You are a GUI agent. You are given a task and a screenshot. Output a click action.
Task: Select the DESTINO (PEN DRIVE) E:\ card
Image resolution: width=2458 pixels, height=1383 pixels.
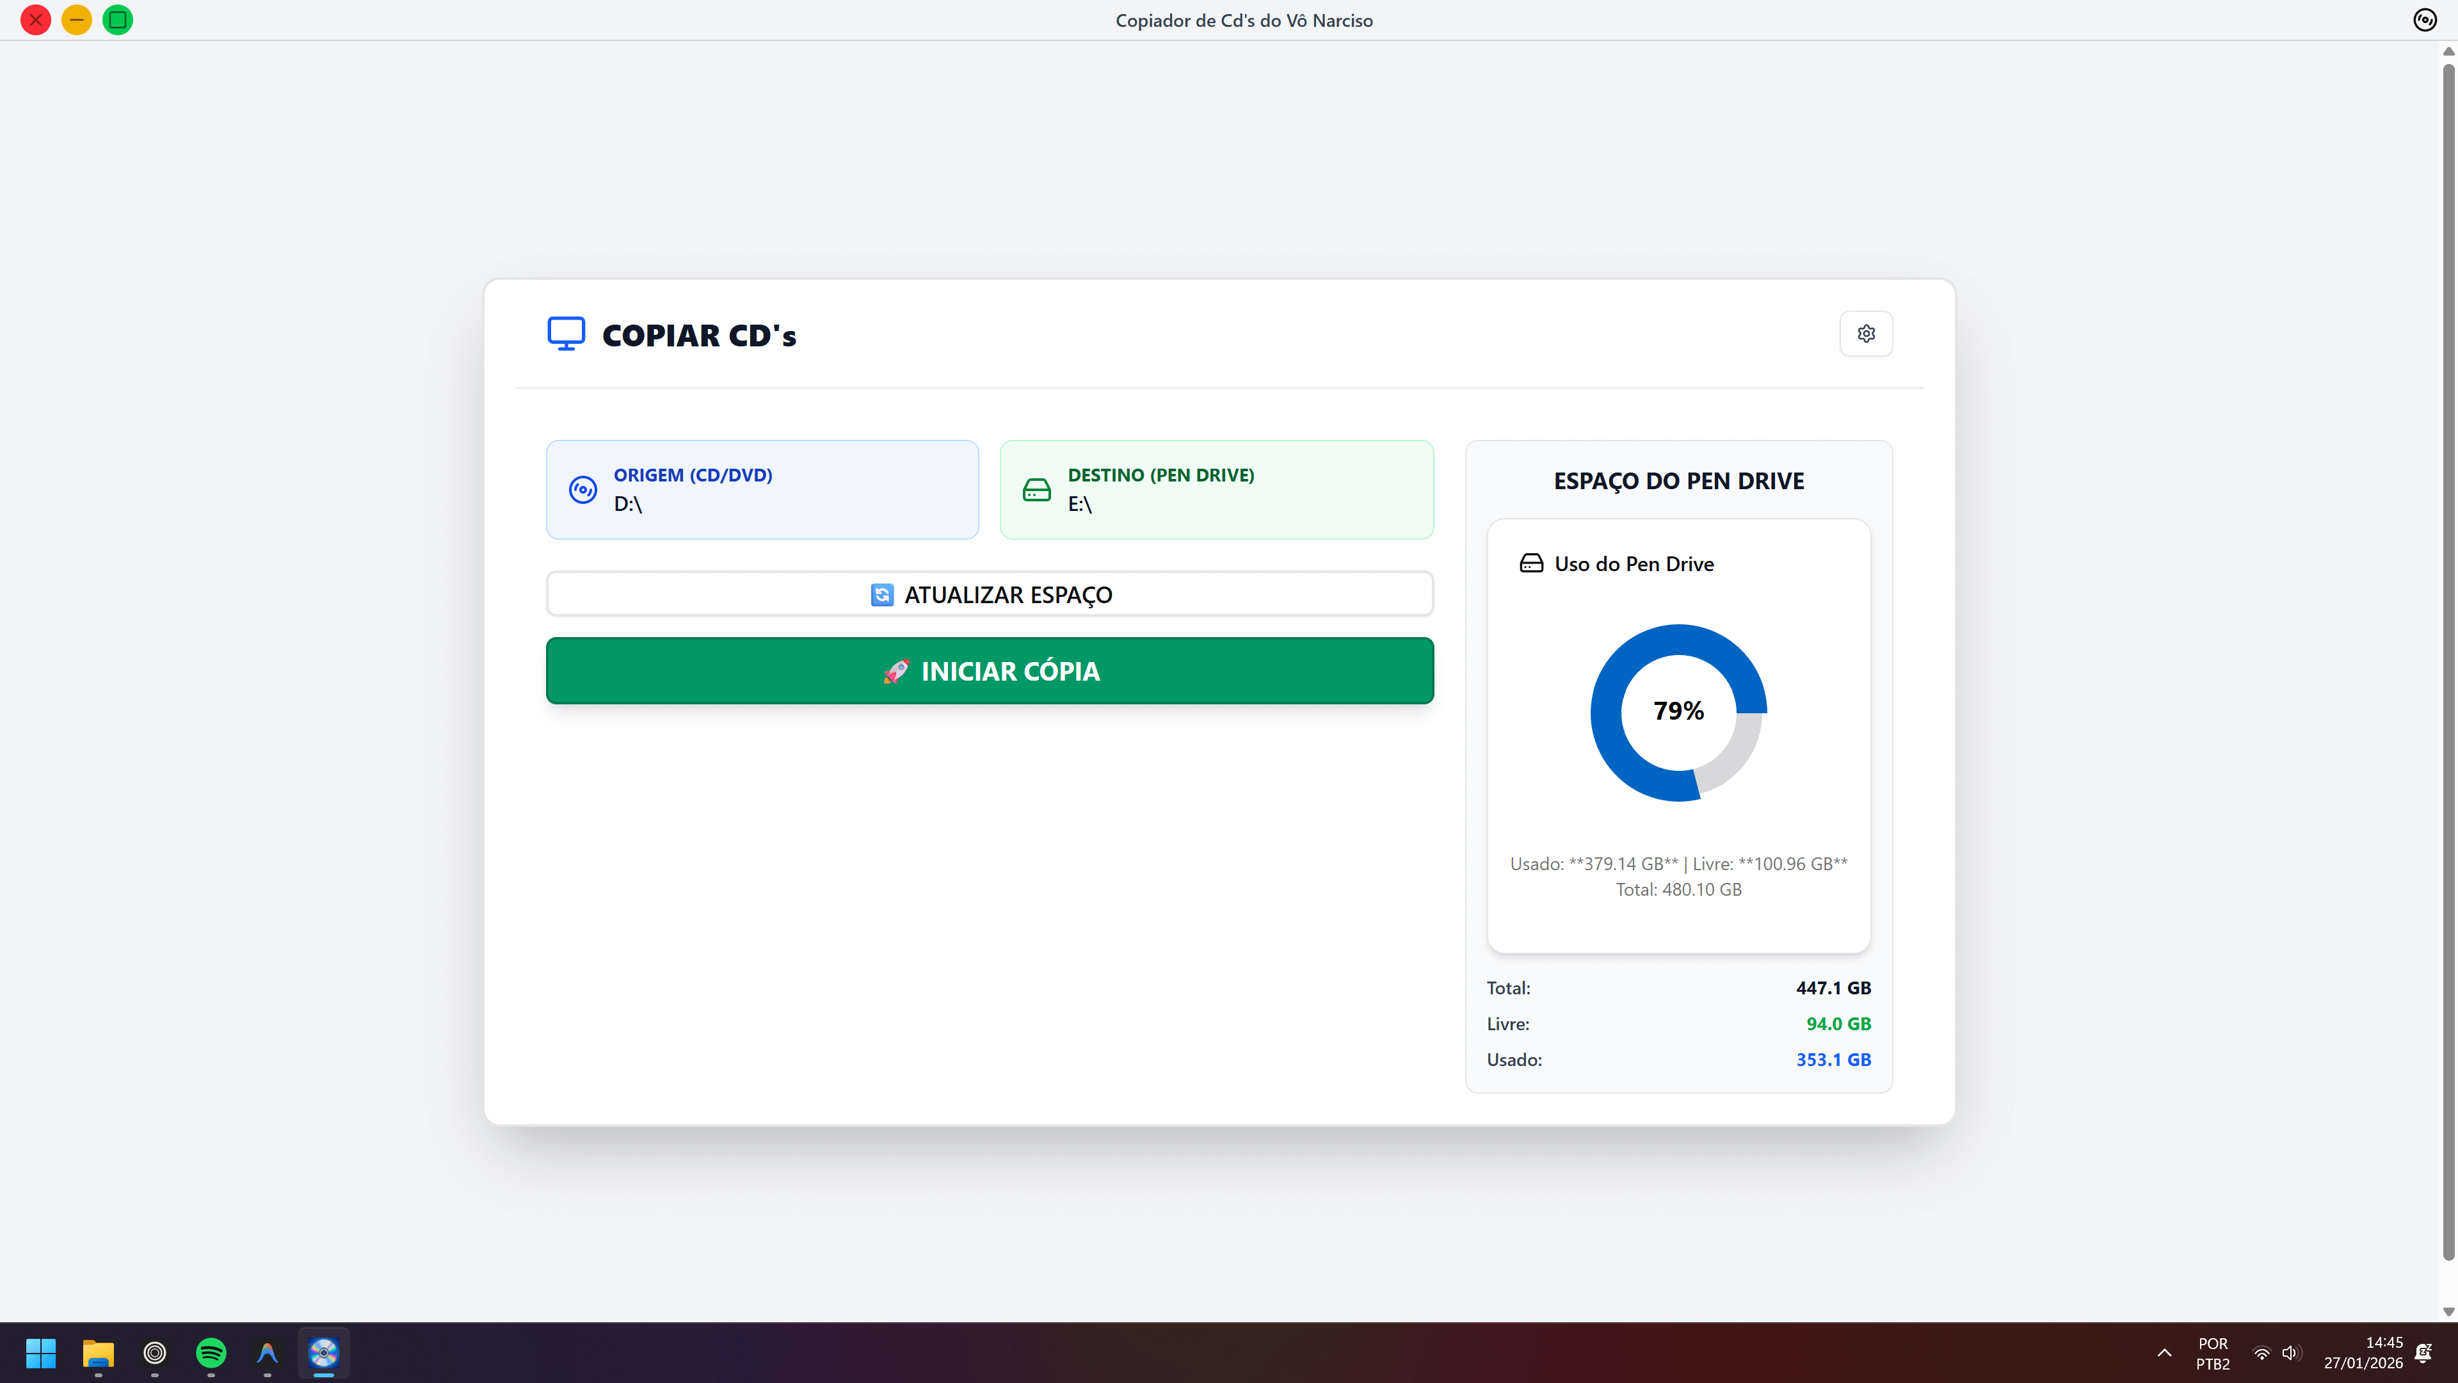(1217, 490)
